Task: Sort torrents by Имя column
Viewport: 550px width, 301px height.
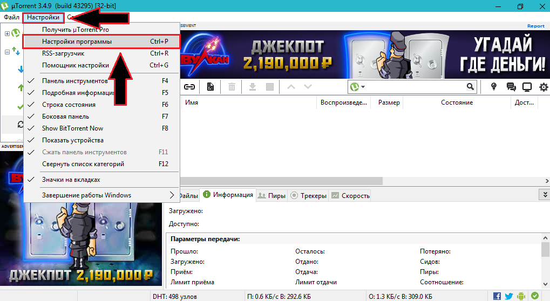Action: 248,102
